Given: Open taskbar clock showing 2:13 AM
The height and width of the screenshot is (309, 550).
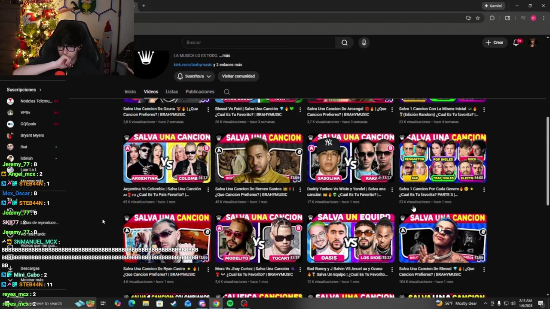Looking at the screenshot, I should pyautogui.click(x=525, y=303).
